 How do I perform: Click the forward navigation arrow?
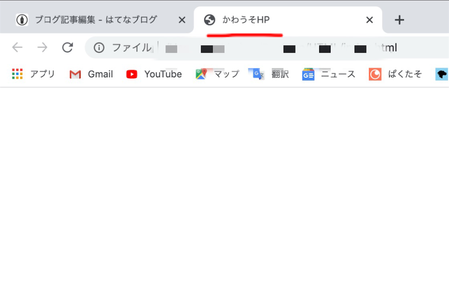click(42, 47)
